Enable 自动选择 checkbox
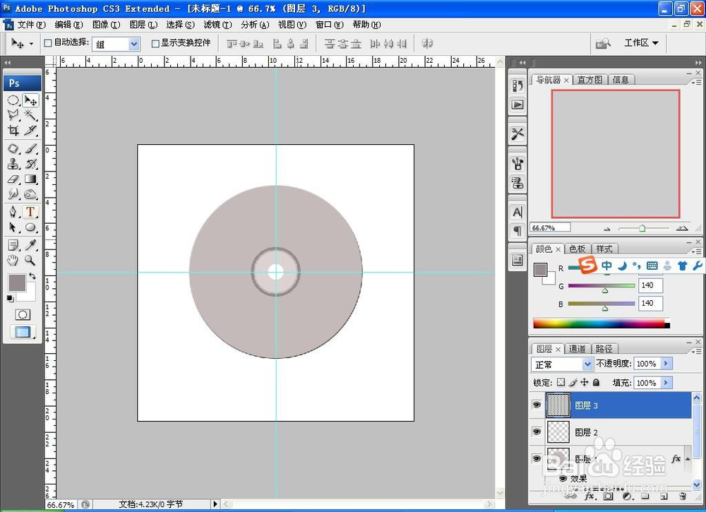 (x=48, y=43)
